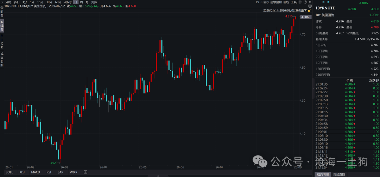Switch to 财经直播 tab
The image size is (380, 177).
click(x=339, y=174)
